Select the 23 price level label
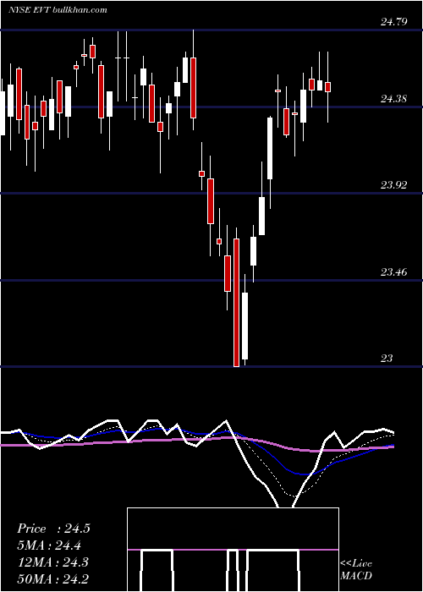 [387, 359]
